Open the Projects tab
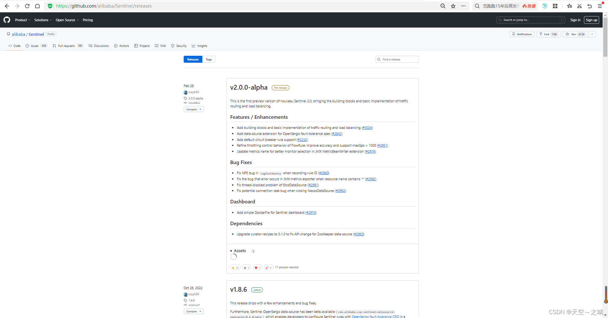Image resolution: width=608 pixels, height=318 pixels. [142, 46]
